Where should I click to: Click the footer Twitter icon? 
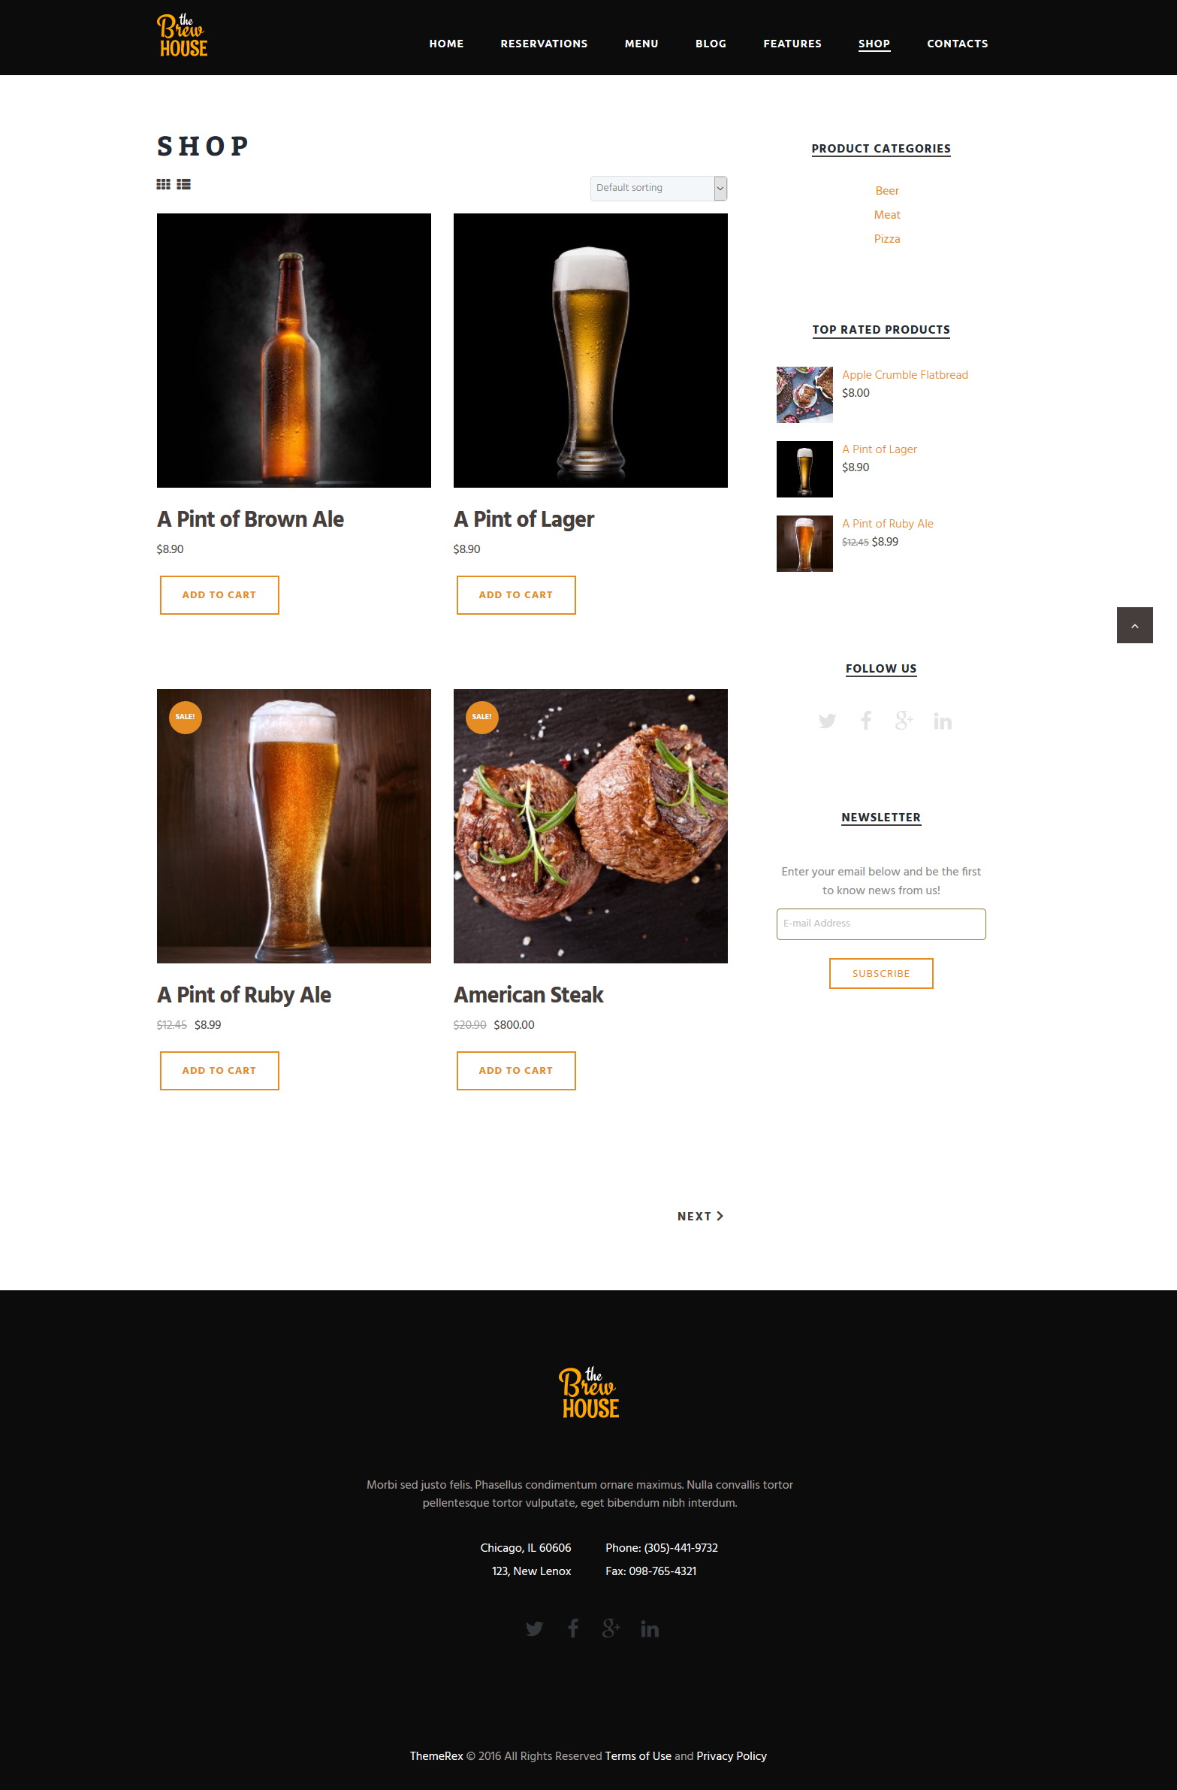pyautogui.click(x=533, y=1628)
